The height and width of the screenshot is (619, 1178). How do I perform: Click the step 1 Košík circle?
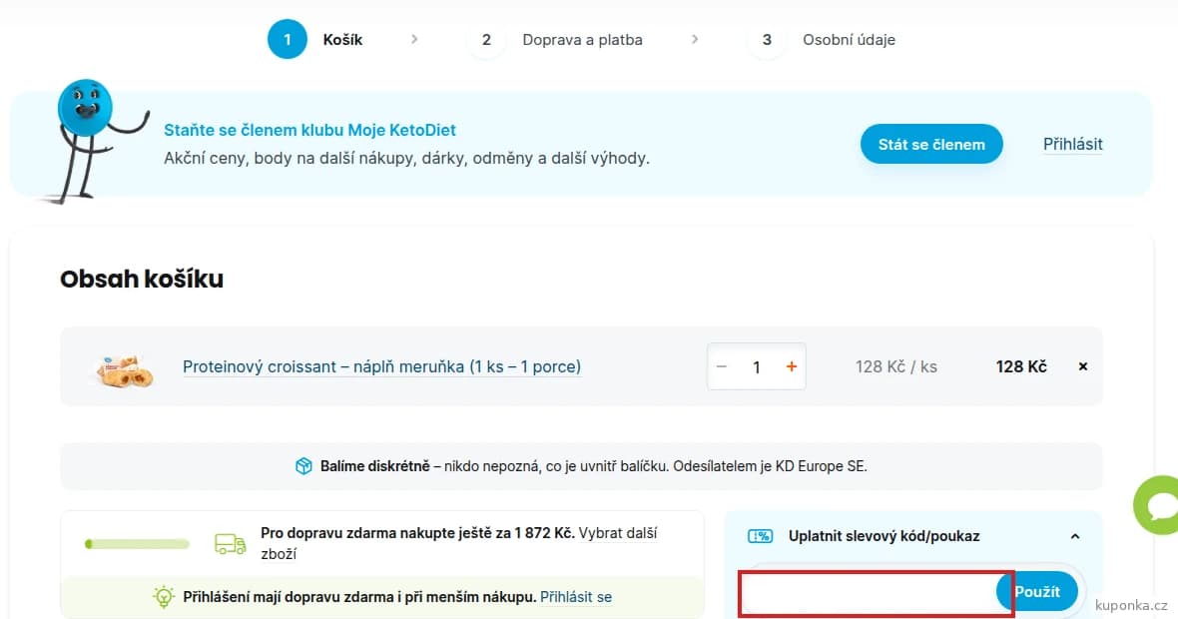click(x=287, y=39)
